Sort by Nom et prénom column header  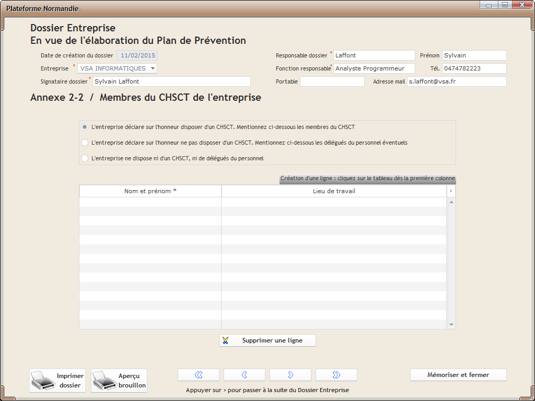[150, 191]
